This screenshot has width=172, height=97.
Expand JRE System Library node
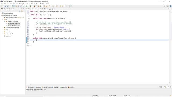(x=3, y=17)
